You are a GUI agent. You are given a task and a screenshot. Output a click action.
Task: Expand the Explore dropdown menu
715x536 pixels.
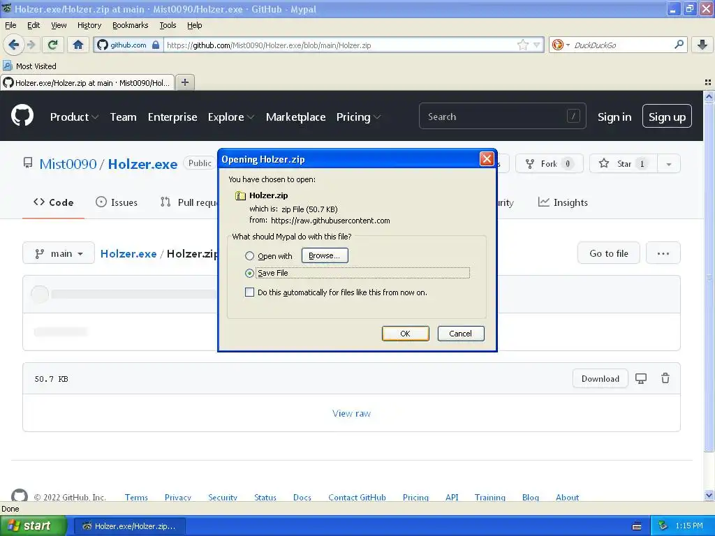tap(231, 117)
